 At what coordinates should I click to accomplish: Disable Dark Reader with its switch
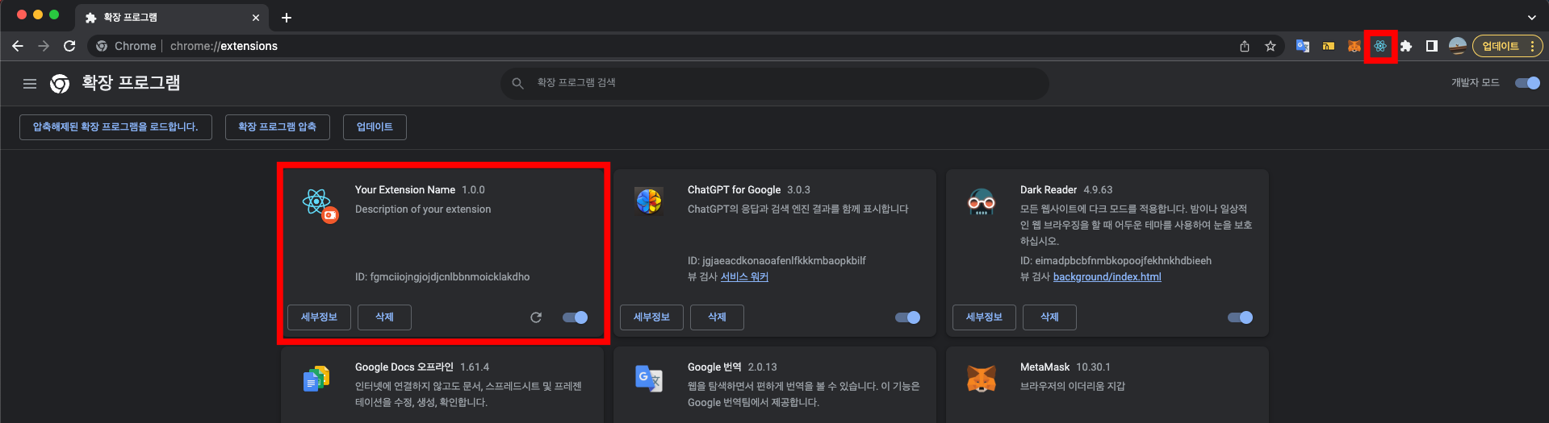pos(1240,317)
